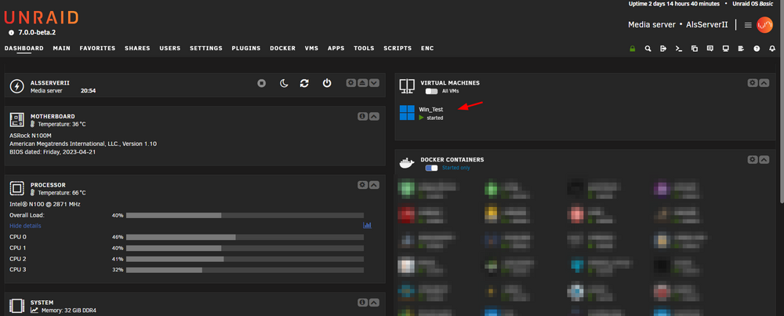Click the monitor info icon in the header
This screenshot has height=316, width=784.
pyautogui.click(x=725, y=49)
